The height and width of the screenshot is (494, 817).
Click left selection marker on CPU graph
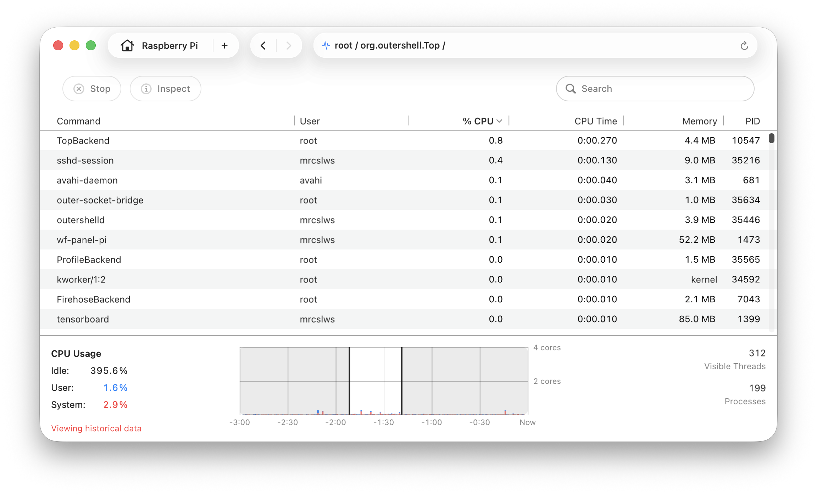click(349, 381)
